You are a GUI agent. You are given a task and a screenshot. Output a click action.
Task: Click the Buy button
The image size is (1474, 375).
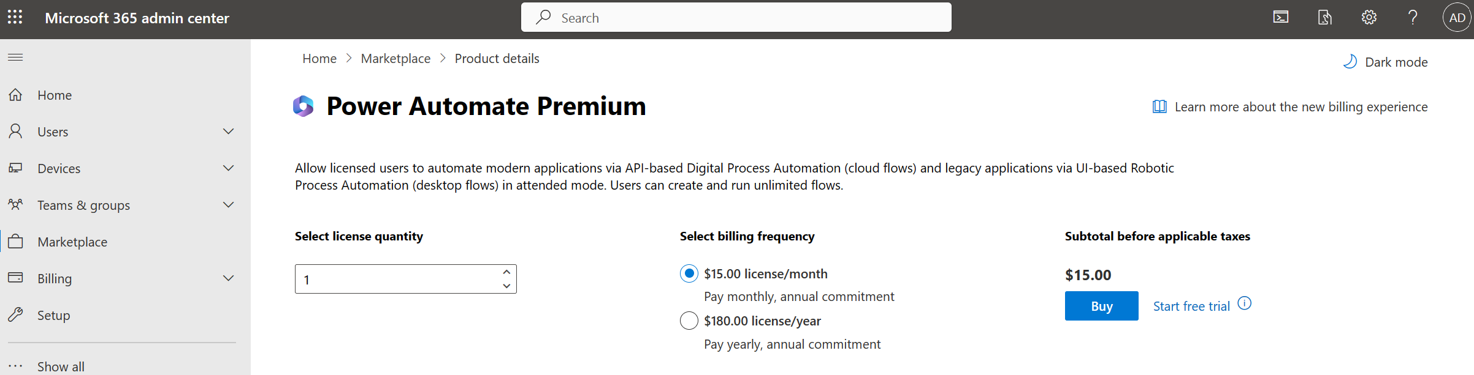coord(1101,306)
